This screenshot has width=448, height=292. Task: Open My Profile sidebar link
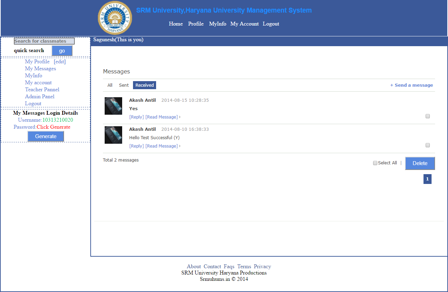tap(37, 62)
